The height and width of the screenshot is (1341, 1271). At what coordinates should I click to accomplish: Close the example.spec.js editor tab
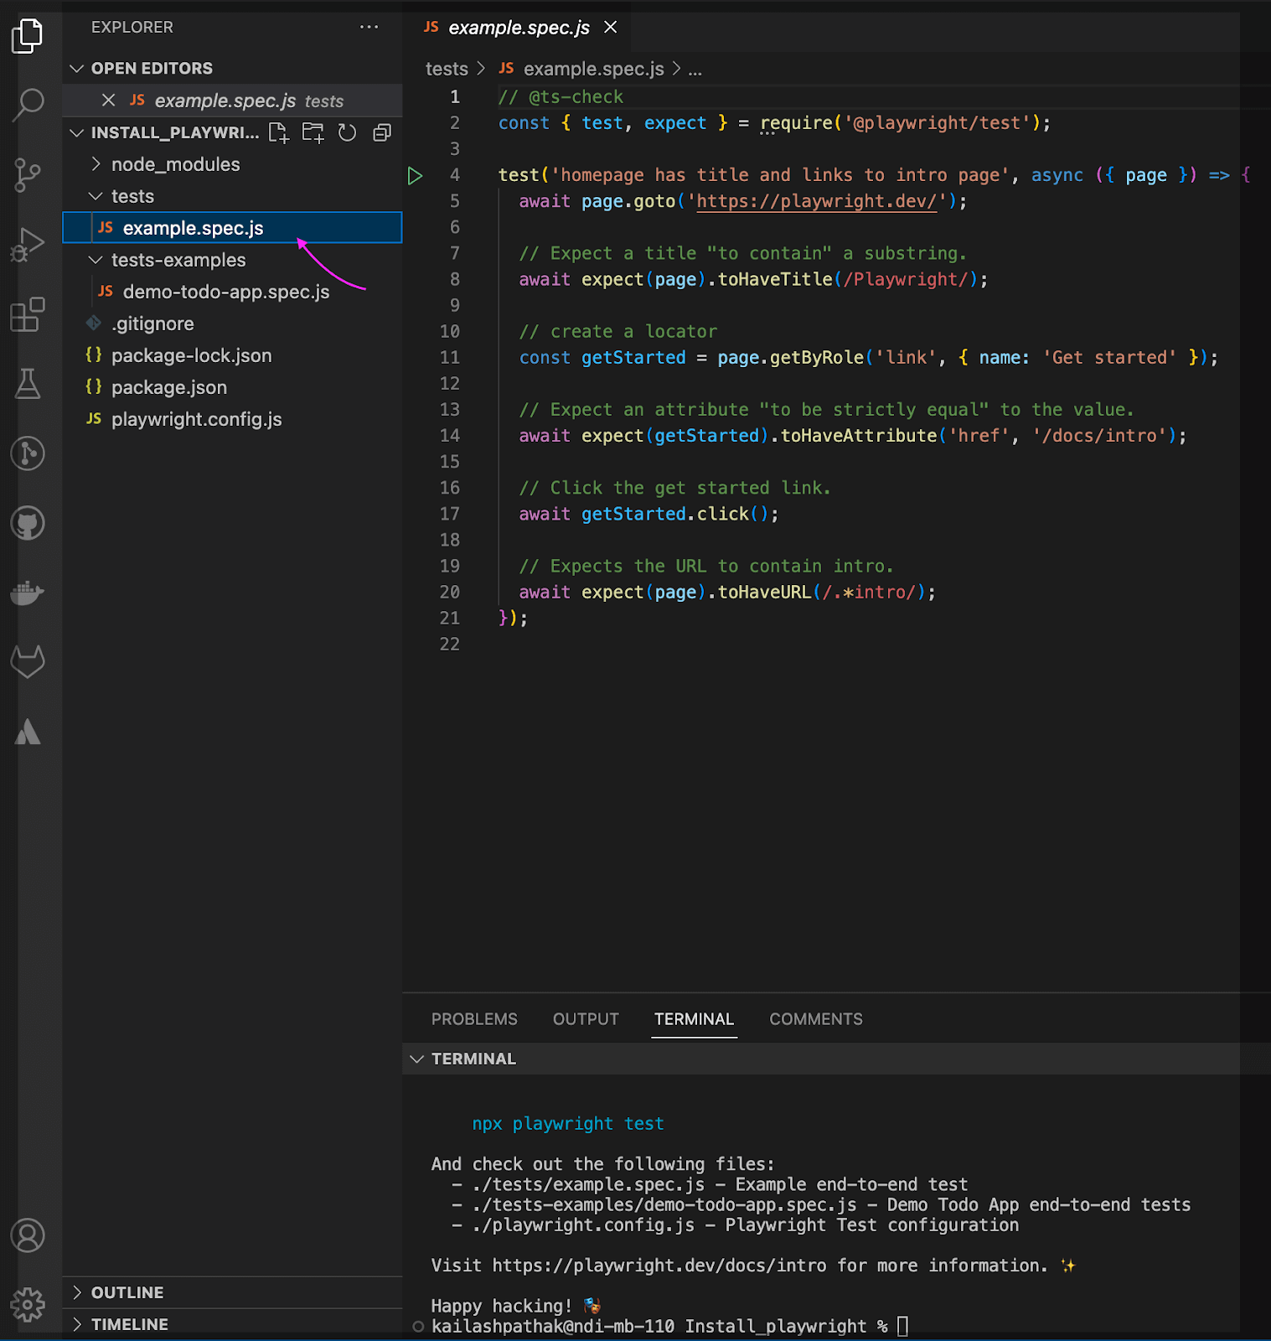pos(611,27)
